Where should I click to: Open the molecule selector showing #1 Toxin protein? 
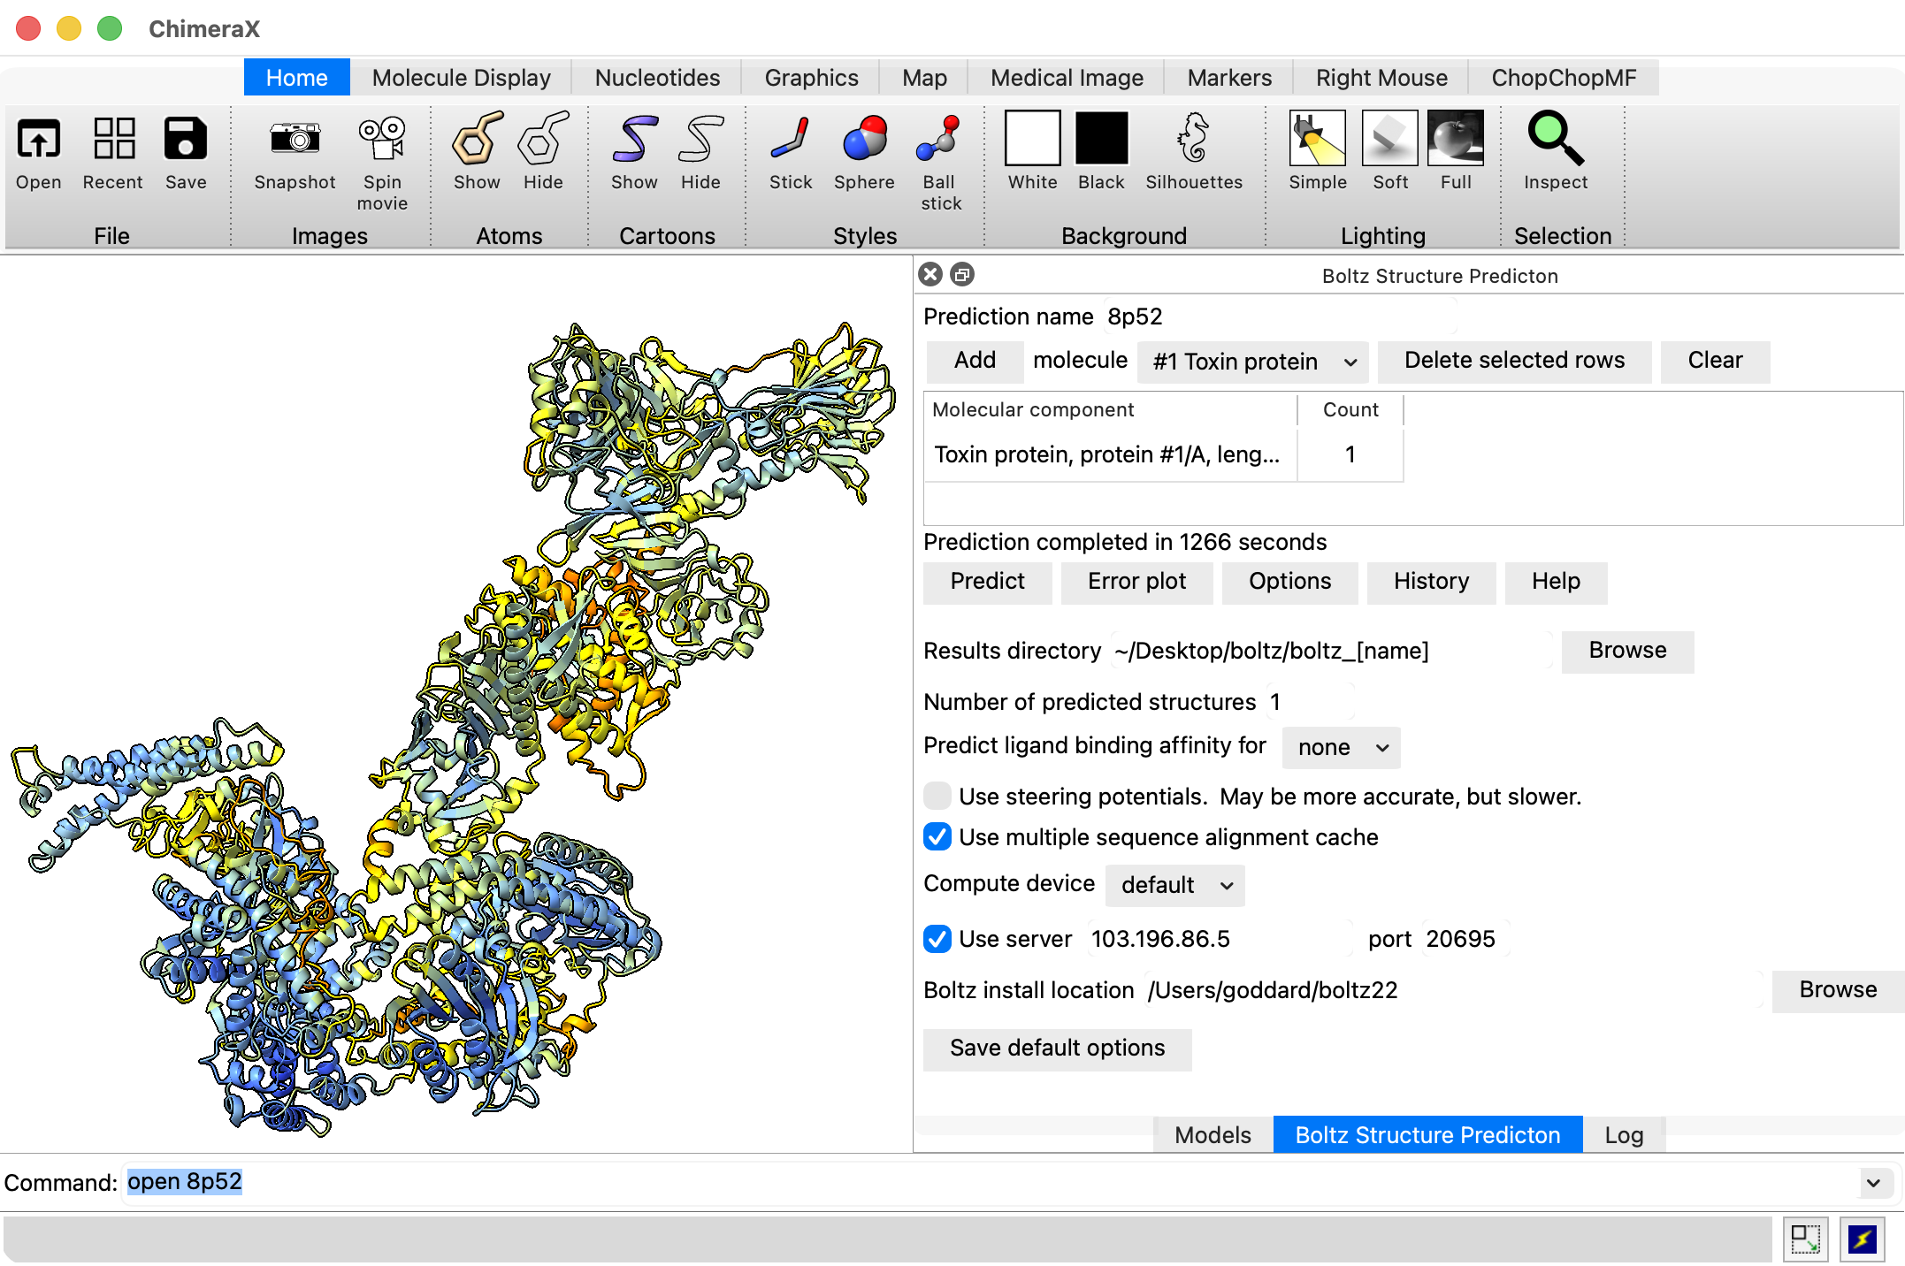click(x=1251, y=362)
